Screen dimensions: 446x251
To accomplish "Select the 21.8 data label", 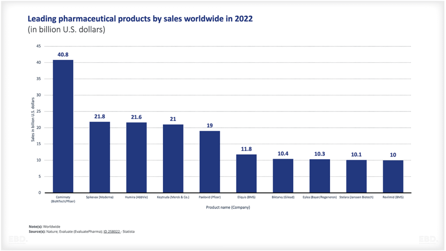I will pos(100,117).
